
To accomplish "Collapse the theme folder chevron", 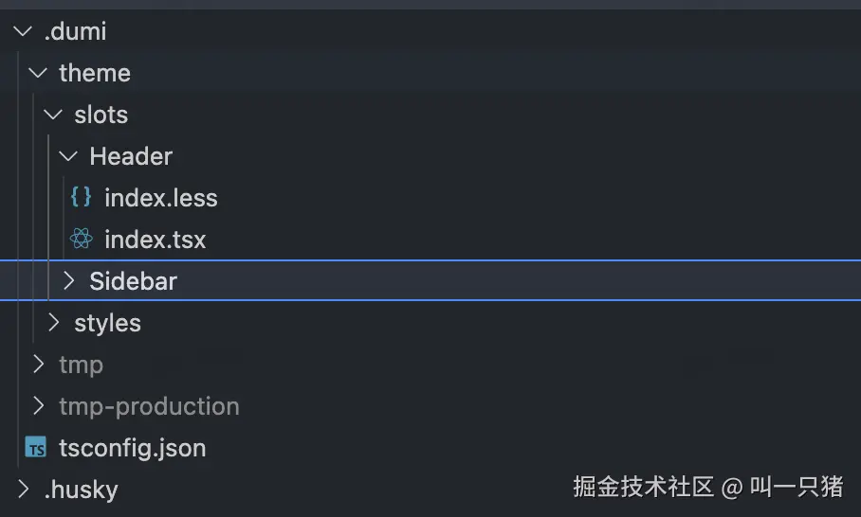I will [38, 73].
